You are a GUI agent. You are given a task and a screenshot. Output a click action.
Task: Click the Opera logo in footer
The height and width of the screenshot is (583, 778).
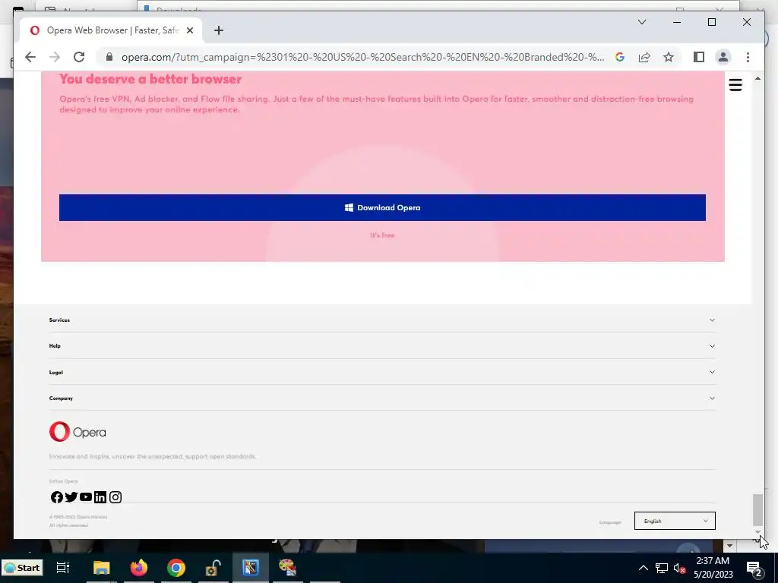point(77,432)
